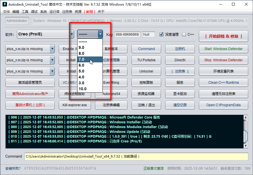
Task: Select version 9.0 from list
Action: pyautogui.click(x=90, y=47)
